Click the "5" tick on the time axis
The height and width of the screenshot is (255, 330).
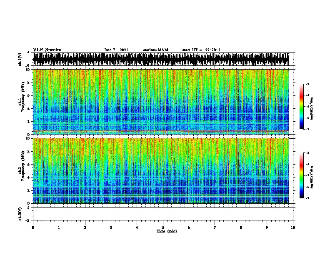[163, 227]
